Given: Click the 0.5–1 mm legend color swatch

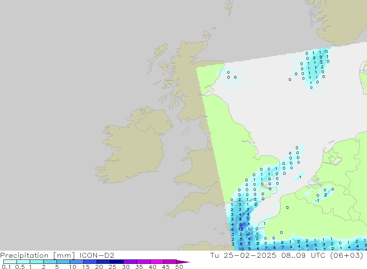Looking at the screenshot, I should [x=23, y=262].
